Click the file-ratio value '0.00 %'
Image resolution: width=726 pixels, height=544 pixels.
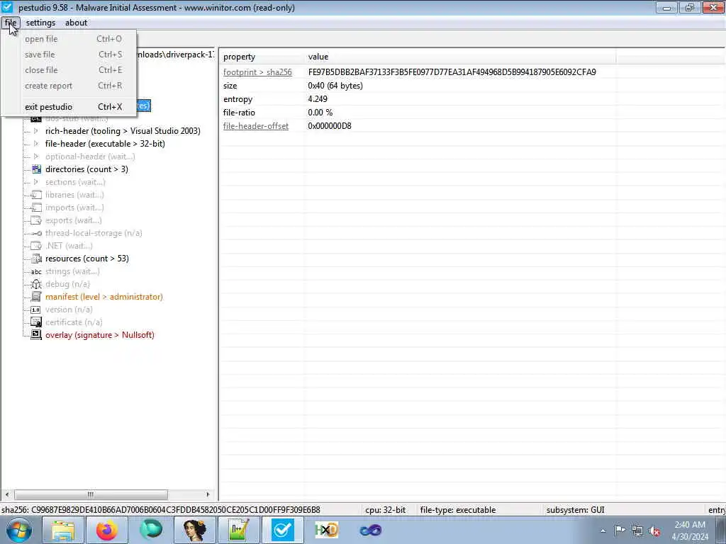(320, 113)
